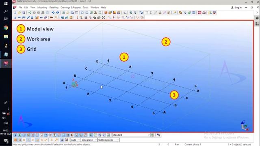Viewport: 260px width, 146px height.
Task: Open the Help menu
Action: 104,7
